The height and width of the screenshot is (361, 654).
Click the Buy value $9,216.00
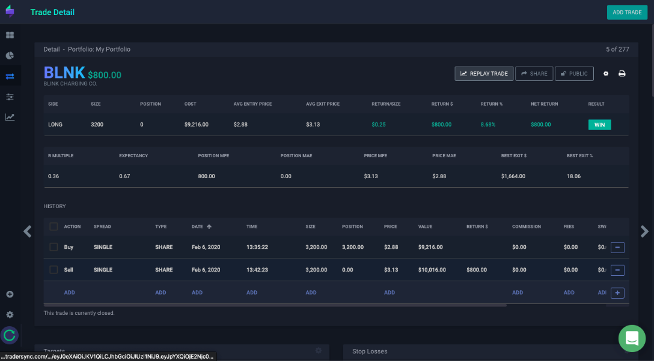click(x=430, y=247)
